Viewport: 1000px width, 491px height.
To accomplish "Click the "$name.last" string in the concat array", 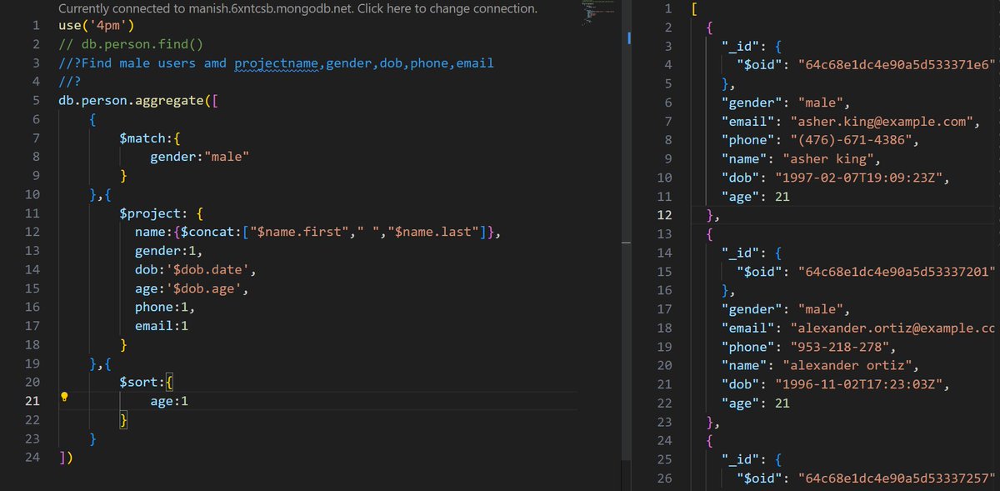I will pos(432,232).
